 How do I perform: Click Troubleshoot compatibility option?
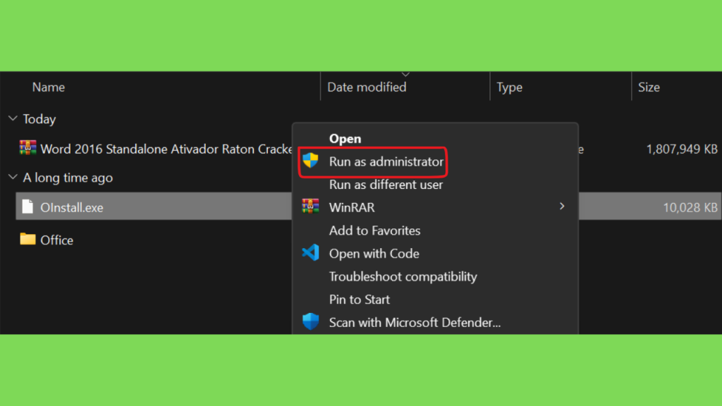(403, 276)
